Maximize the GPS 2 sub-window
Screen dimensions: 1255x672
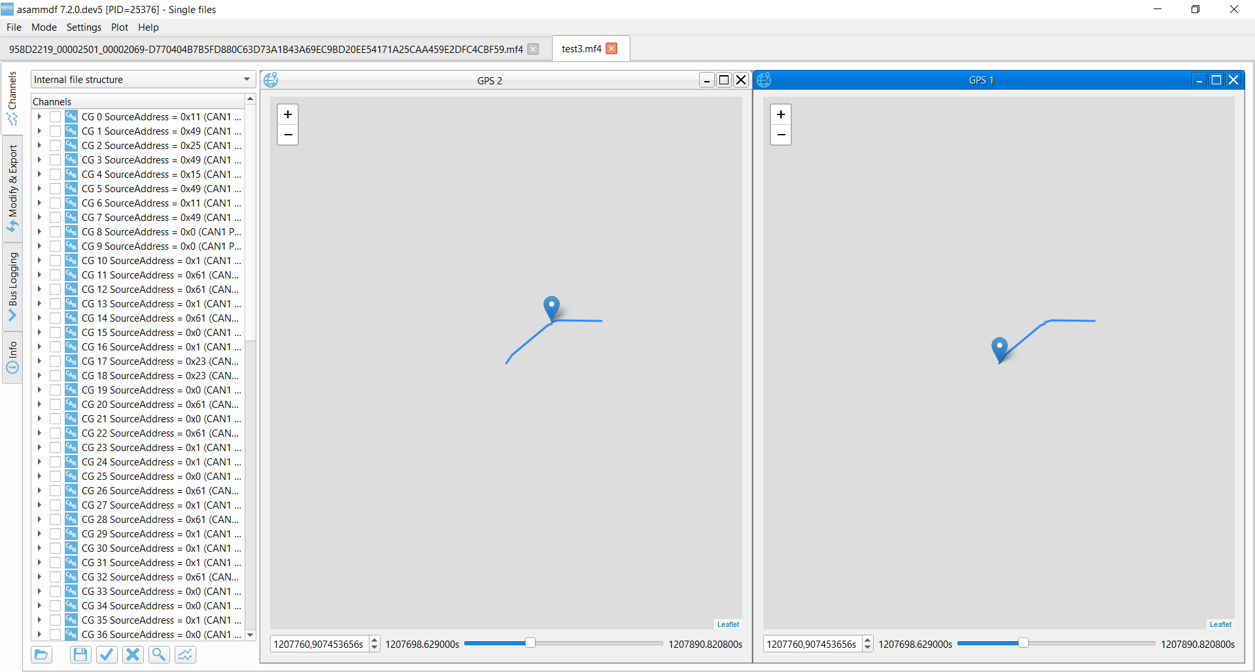(x=724, y=80)
